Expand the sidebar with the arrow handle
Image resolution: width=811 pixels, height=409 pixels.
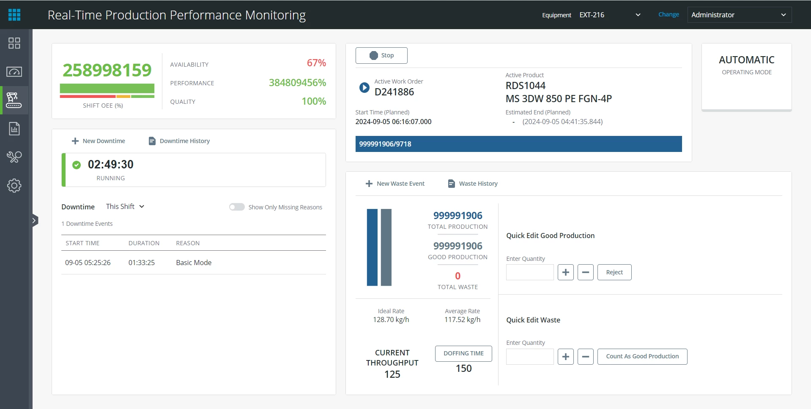[35, 220]
